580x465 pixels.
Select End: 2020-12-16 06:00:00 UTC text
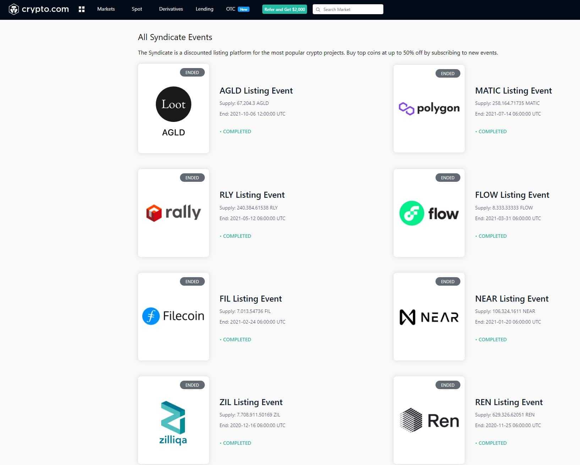[252, 425]
